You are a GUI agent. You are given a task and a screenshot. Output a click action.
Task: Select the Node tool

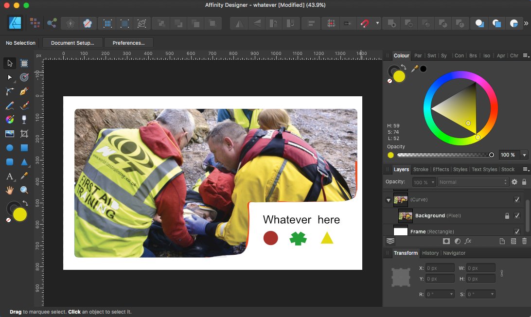9,77
